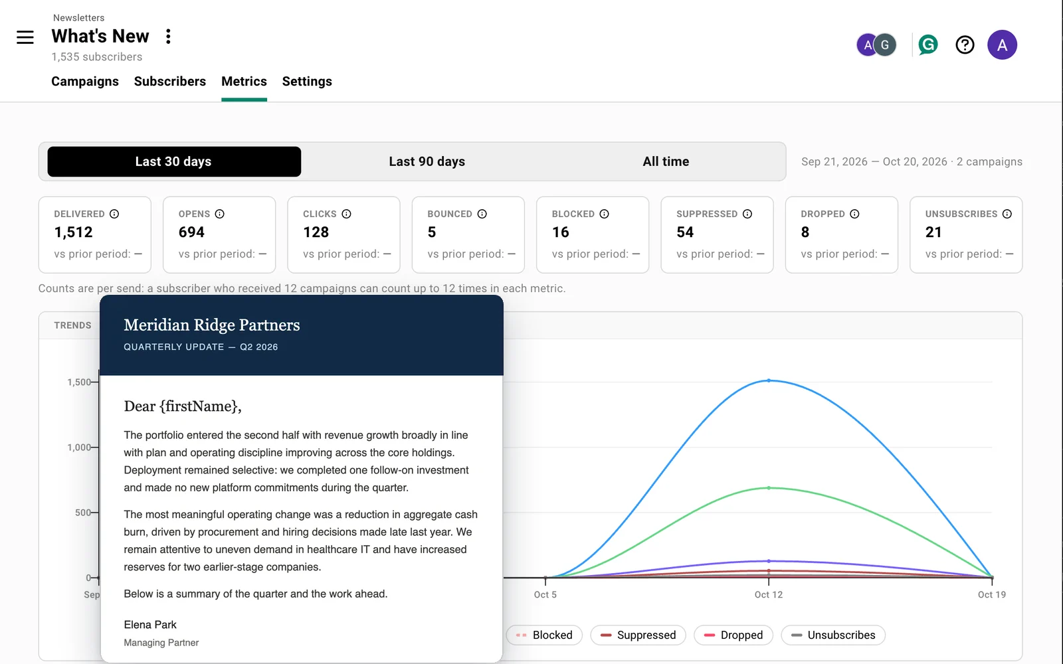Toggle the Unsubscribes series legend chip
Viewport: 1063px width, 664px height.
[x=833, y=635]
